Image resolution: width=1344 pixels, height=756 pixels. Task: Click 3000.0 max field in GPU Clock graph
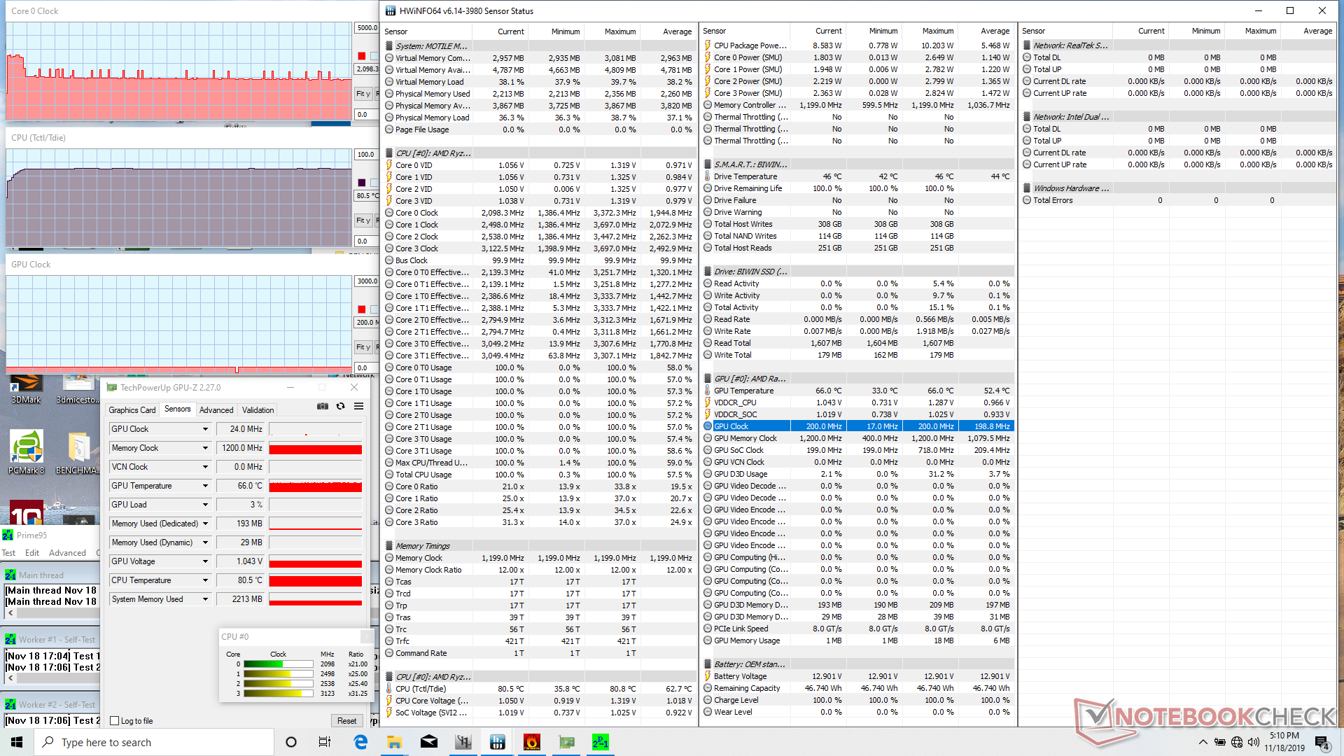[367, 281]
